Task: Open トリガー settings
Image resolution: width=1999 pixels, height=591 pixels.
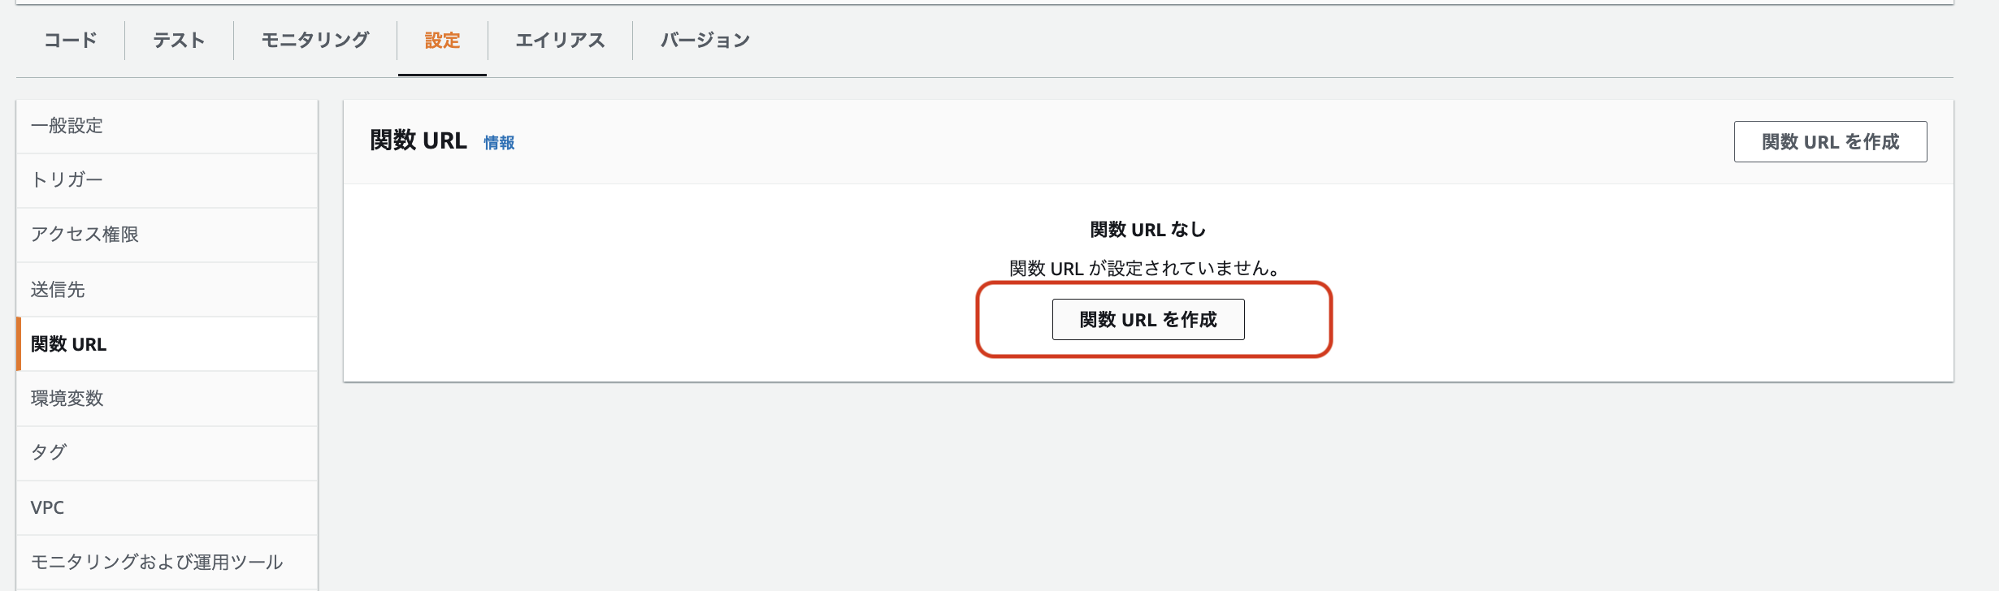Action: pyautogui.click(x=67, y=180)
